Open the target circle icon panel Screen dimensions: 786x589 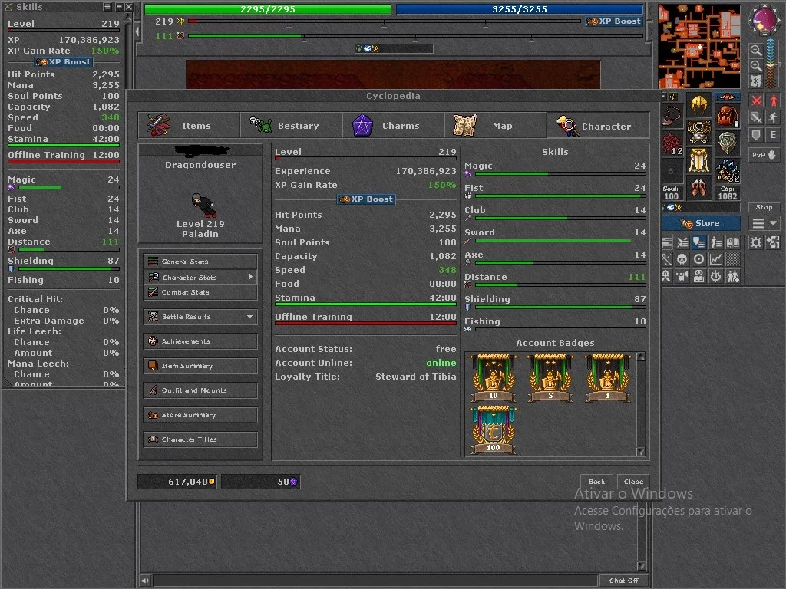click(698, 259)
